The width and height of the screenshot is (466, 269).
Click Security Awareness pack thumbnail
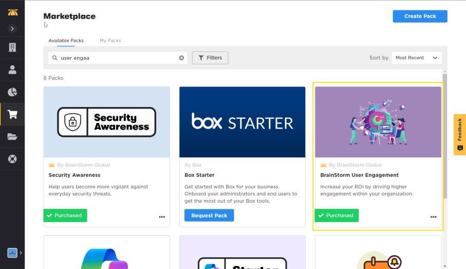[x=107, y=122]
